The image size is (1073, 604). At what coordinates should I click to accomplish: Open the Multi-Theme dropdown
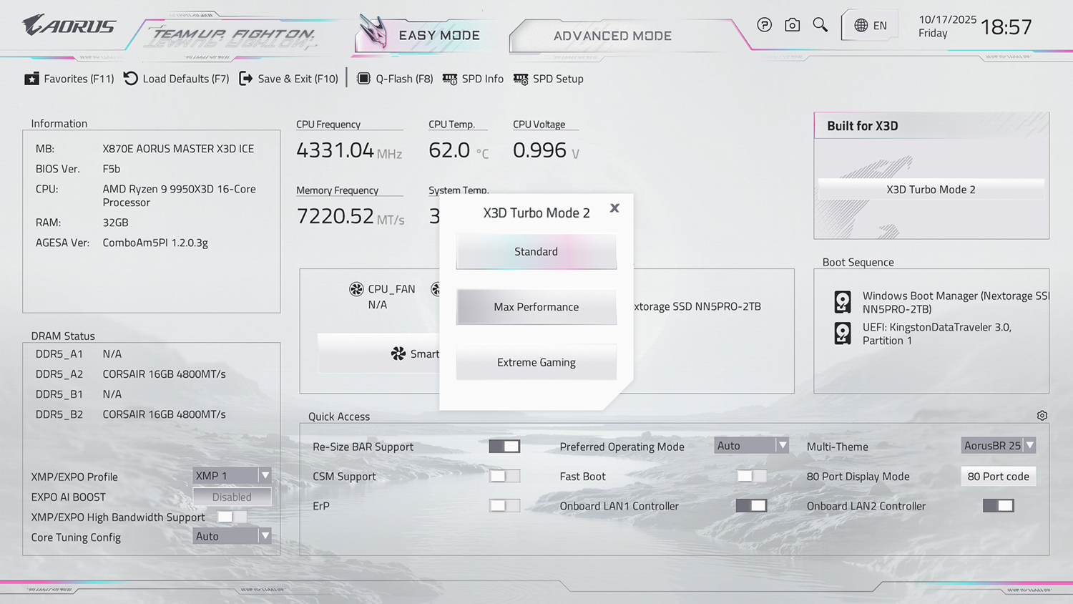[998, 445]
